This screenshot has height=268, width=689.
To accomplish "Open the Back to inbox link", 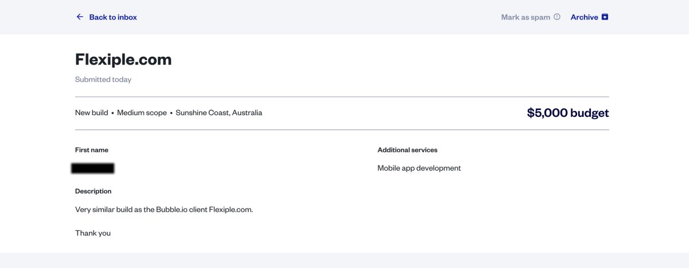I will [113, 17].
